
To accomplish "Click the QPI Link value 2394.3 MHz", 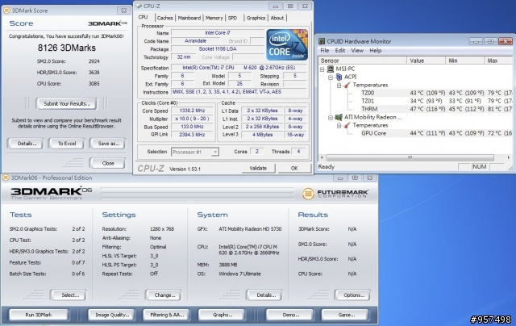I will click(x=192, y=135).
